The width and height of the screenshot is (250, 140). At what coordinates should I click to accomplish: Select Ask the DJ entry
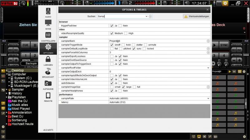pos(19,101)
